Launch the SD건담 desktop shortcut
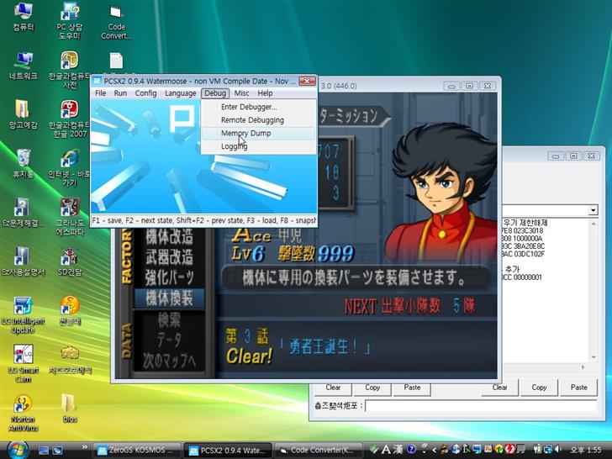612x459 pixels. click(70, 261)
